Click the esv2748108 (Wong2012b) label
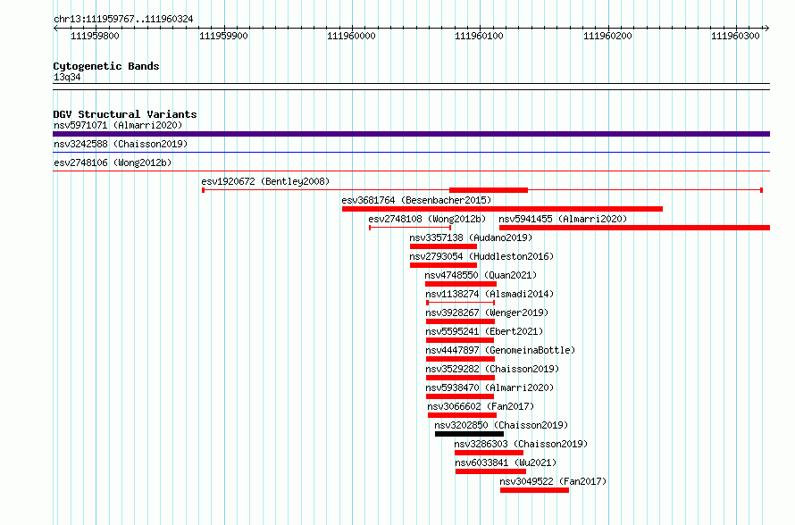795x525 pixels. (x=427, y=219)
